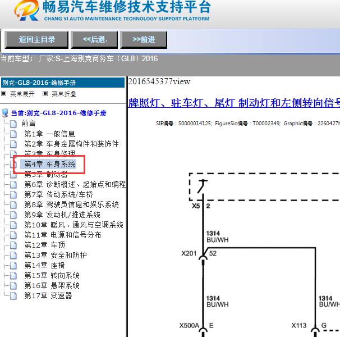
Task: Click the 2016545377view text
Action: pos(159,81)
